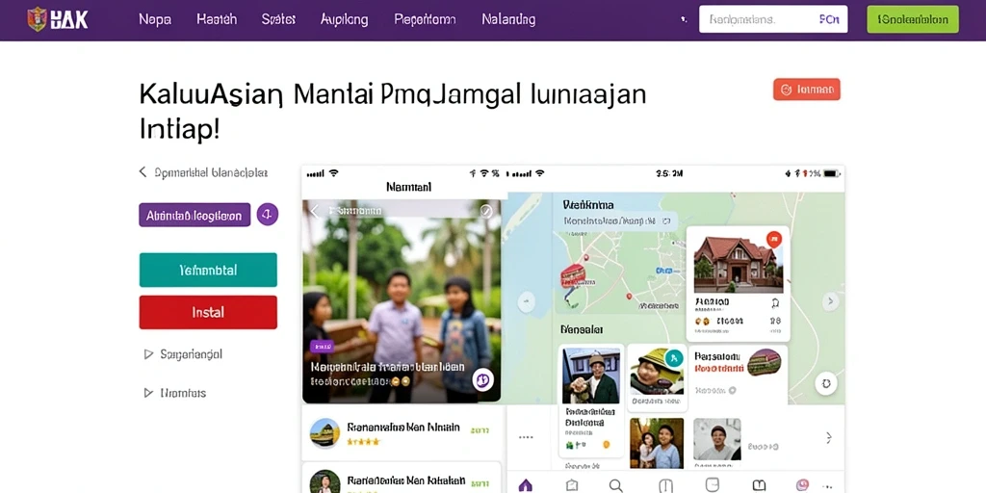Tap the person avatar in the second list row
The image size is (986, 493).
[325, 482]
